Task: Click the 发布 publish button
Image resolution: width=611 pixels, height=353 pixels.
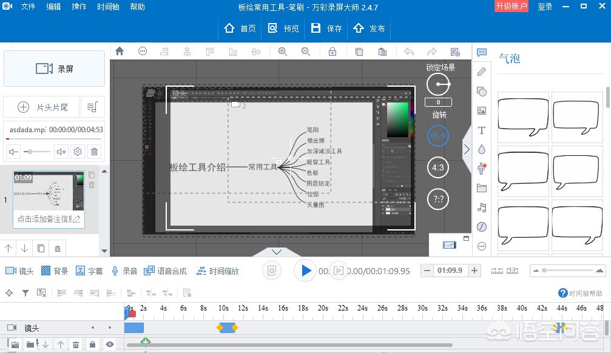Action: [x=369, y=29]
